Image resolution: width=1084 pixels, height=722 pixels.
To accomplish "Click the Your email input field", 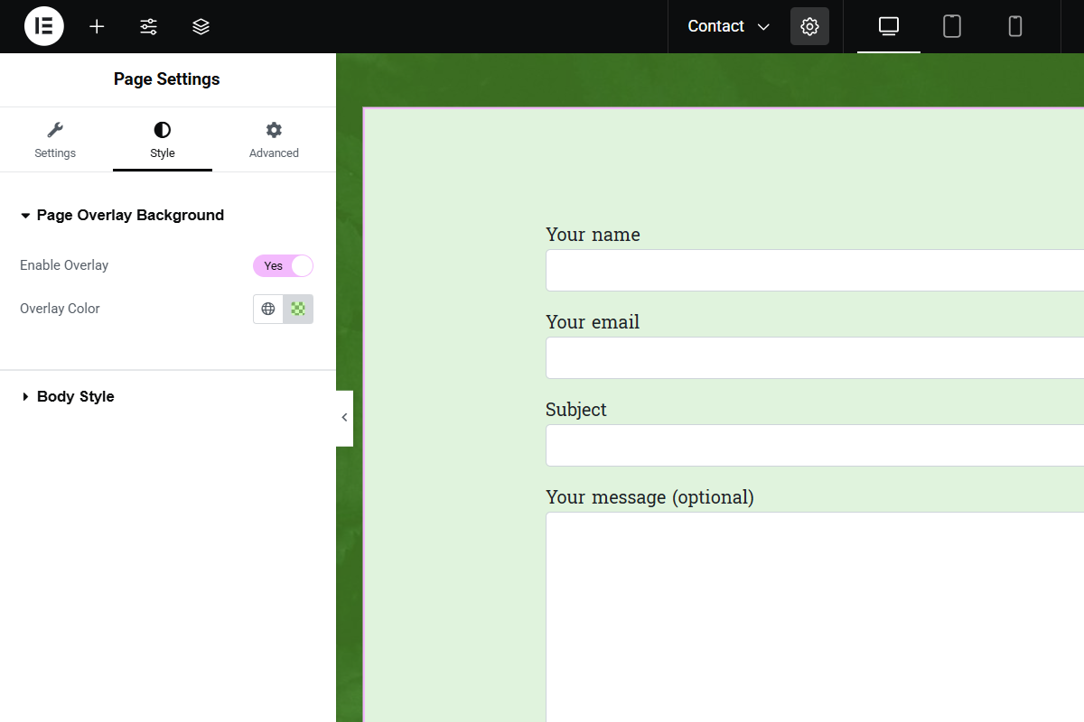I will 813,357.
